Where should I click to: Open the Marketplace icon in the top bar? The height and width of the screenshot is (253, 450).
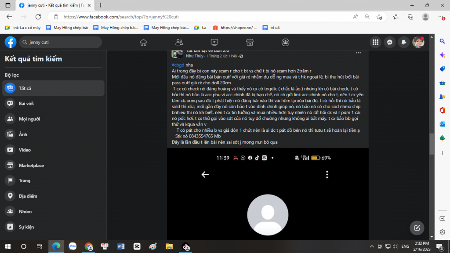(250, 42)
